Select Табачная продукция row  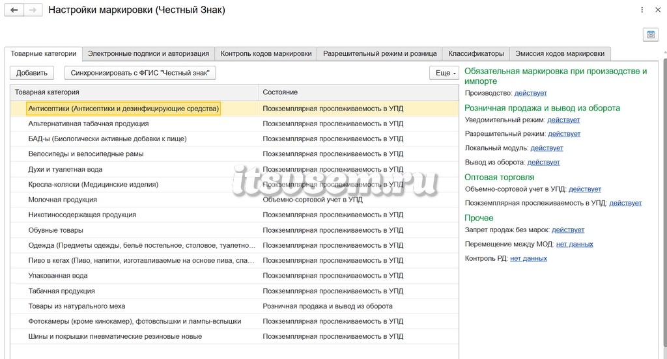tap(234, 291)
